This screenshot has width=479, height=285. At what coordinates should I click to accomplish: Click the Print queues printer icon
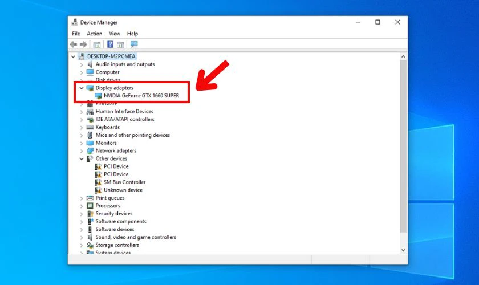90,198
